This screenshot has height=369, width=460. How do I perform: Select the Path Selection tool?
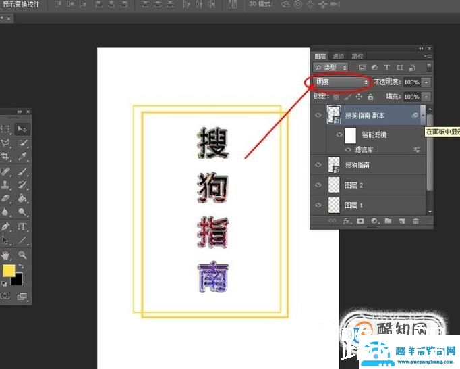click(5, 241)
